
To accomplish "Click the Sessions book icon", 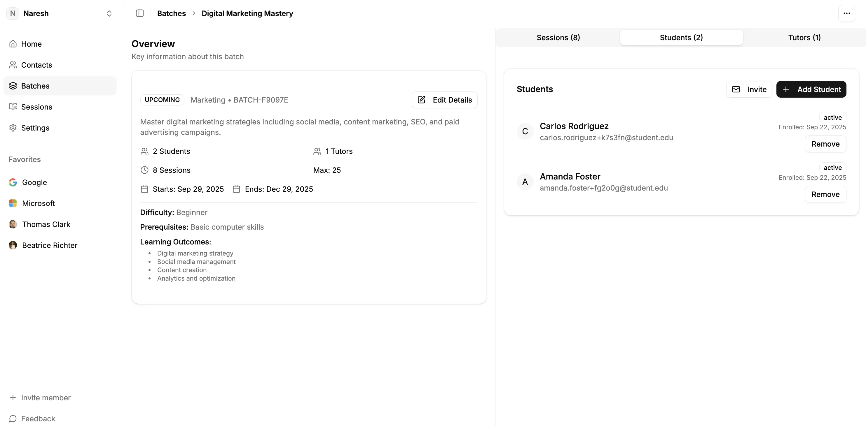I will (13, 107).
